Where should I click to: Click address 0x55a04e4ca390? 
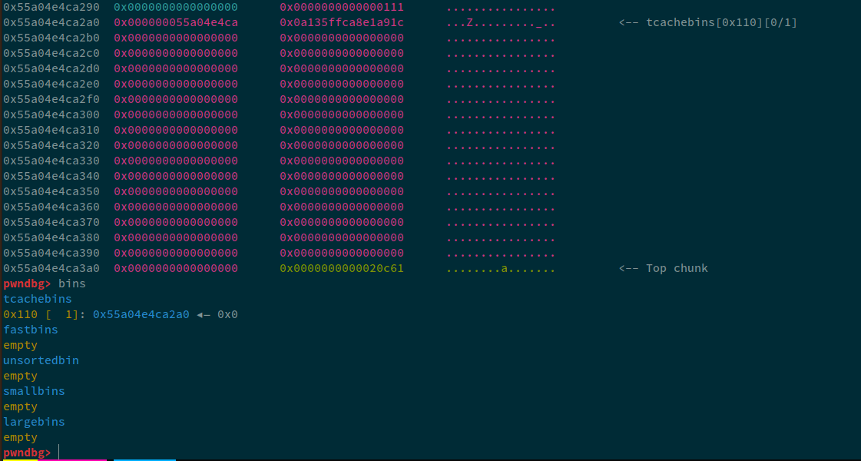click(x=51, y=254)
